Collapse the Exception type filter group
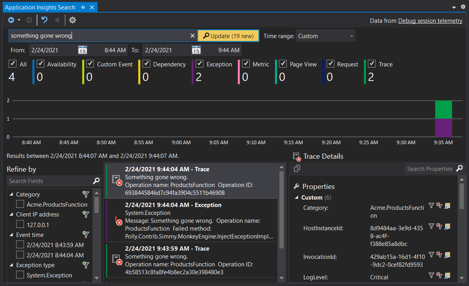 point(11,265)
